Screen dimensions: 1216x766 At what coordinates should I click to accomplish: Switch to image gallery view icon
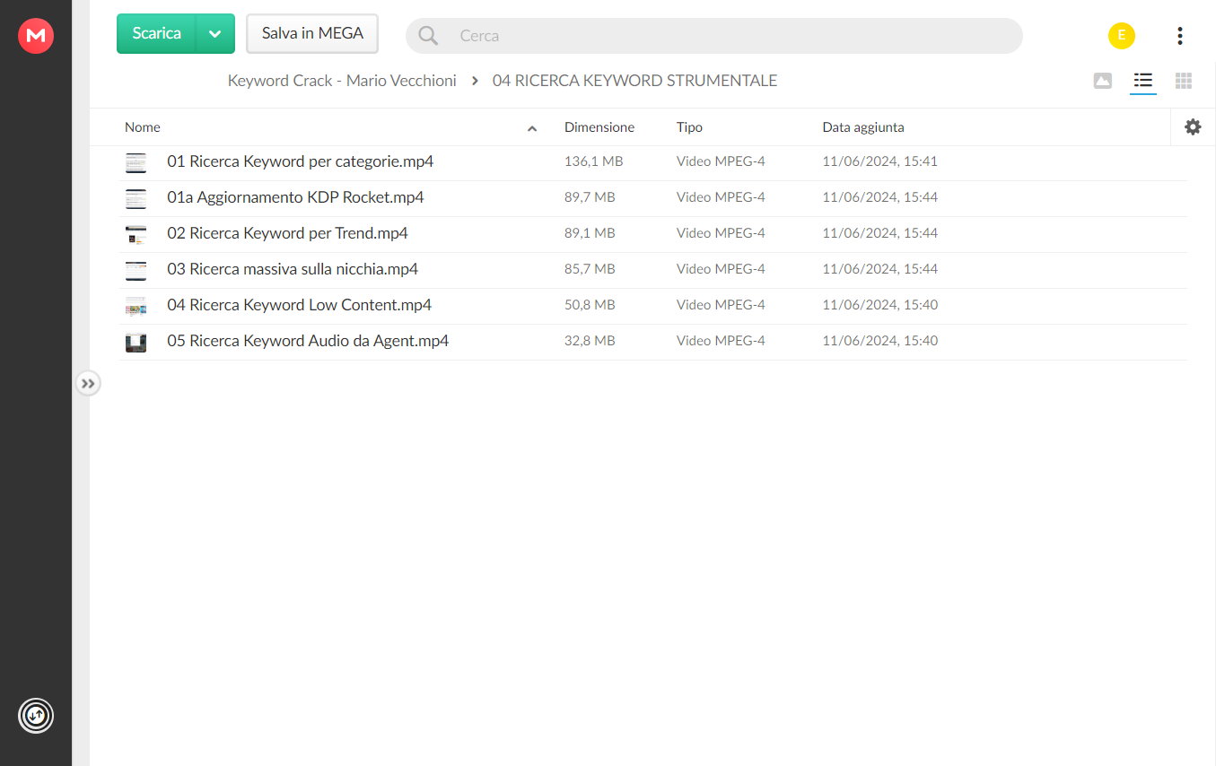1103,81
